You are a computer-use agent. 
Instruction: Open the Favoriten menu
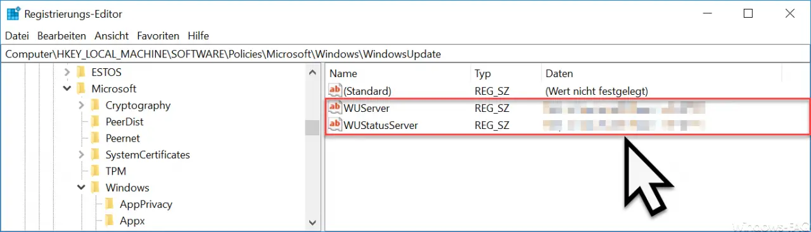tap(158, 36)
